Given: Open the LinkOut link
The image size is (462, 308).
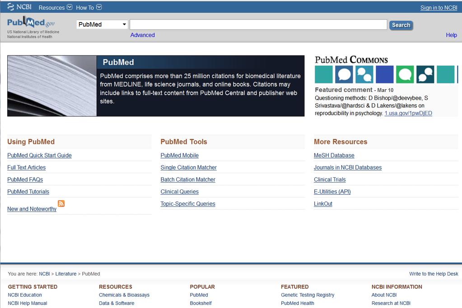Looking at the screenshot, I should (x=323, y=203).
